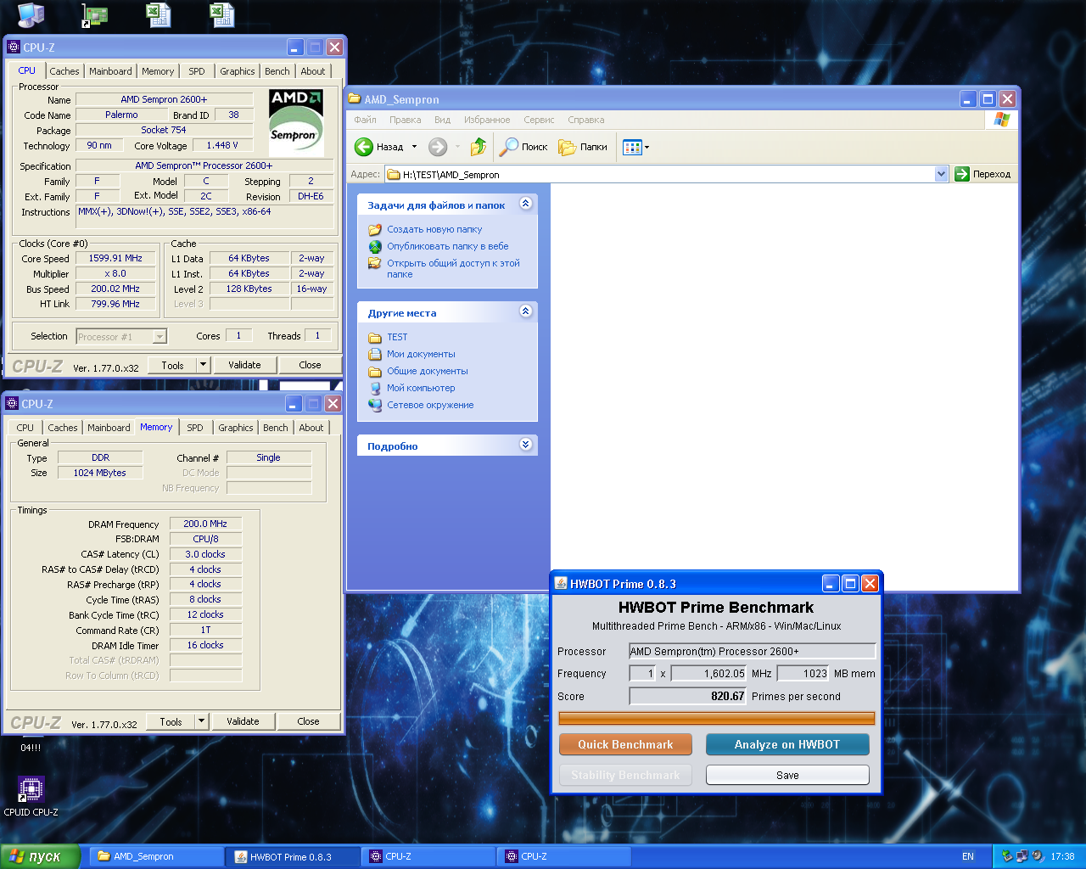
Task: Click the volume icon in system tray
Action: 1037,856
